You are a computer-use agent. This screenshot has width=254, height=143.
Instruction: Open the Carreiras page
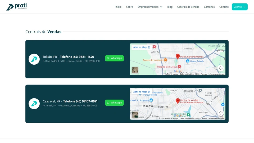[209, 7]
